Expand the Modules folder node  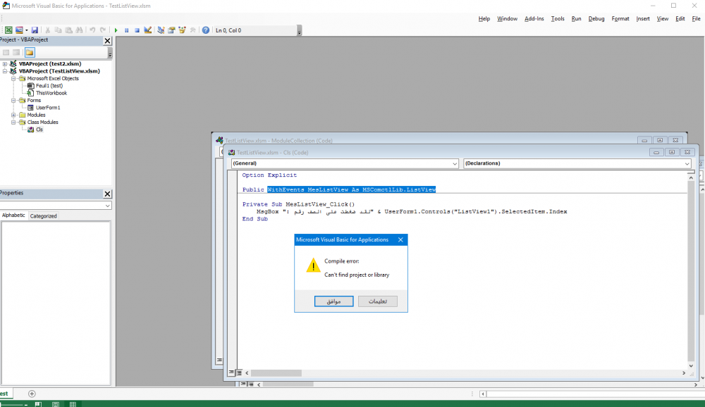click(13, 115)
